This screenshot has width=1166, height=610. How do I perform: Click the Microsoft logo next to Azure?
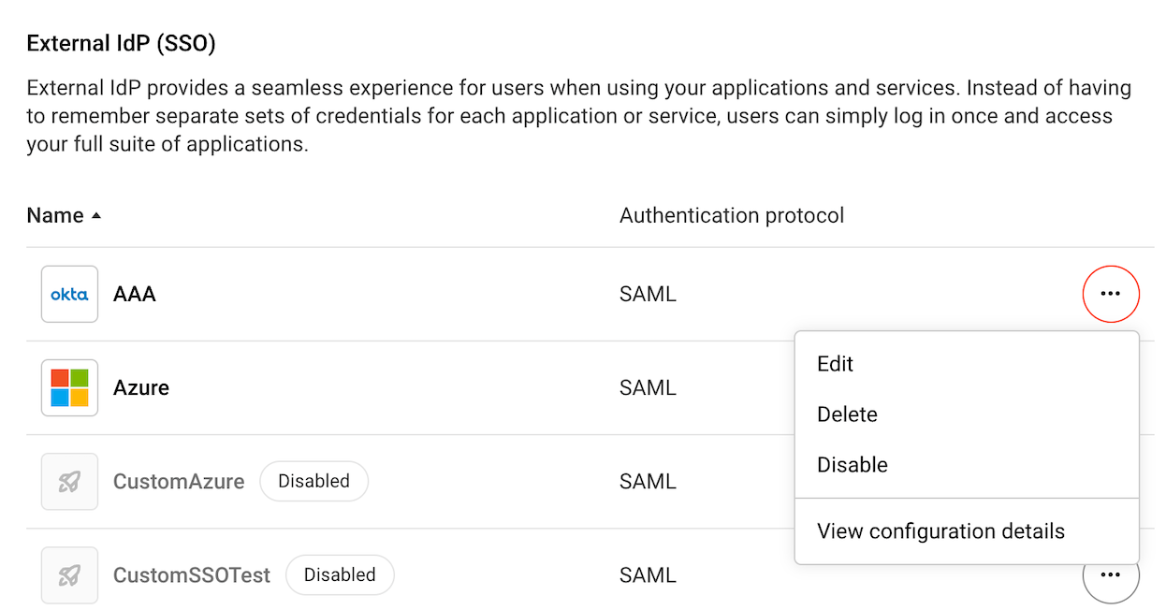[69, 387]
